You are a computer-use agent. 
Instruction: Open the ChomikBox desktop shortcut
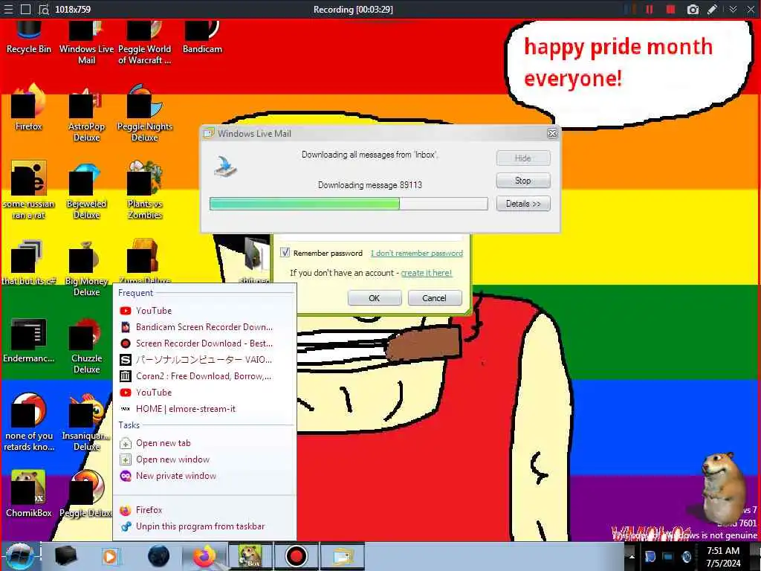coord(29,494)
